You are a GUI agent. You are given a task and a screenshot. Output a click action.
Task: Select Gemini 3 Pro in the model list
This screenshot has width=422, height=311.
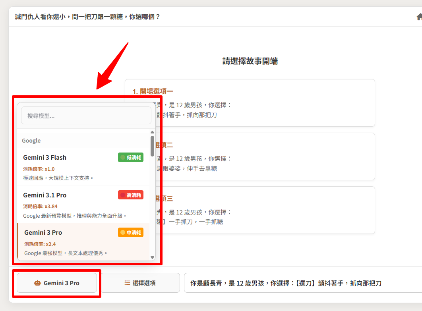pyautogui.click(x=83, y=241)
